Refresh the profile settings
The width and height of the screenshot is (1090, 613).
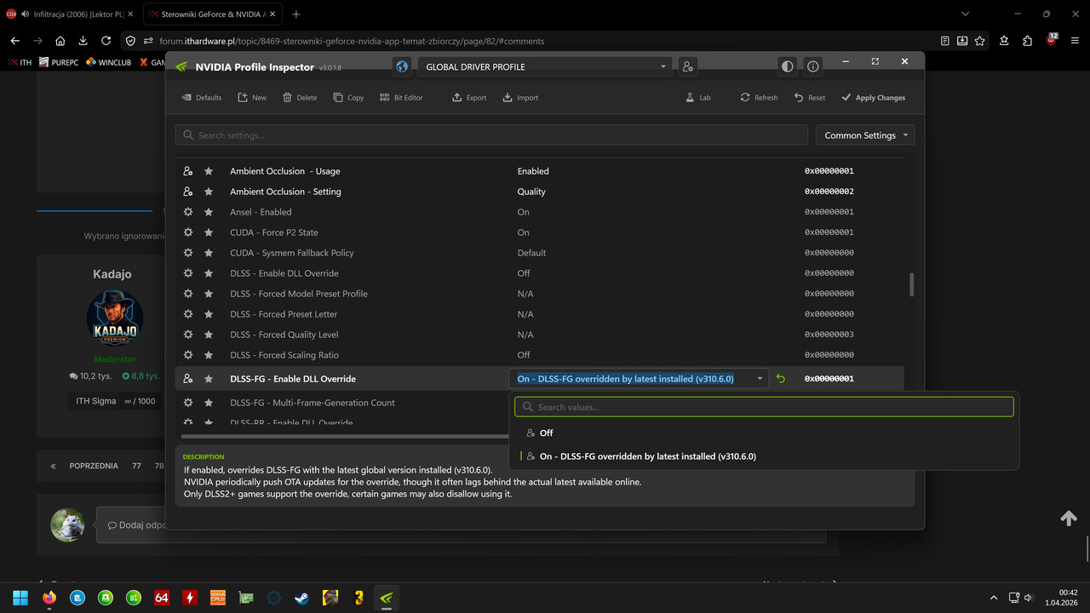click(759, 98)
